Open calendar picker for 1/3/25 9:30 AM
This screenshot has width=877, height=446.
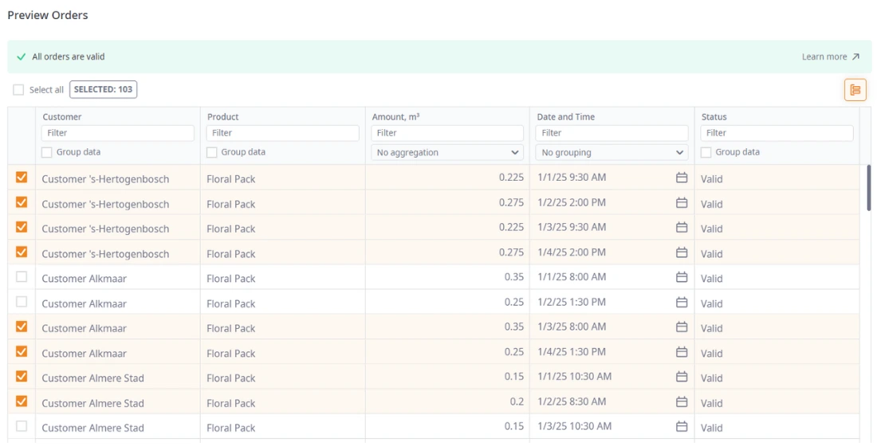point(681,227)
